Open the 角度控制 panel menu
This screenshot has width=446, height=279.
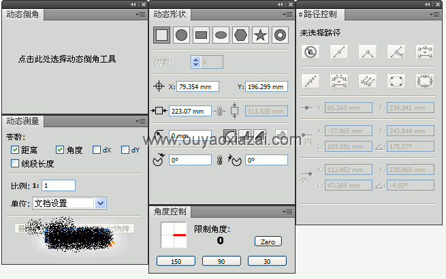pyautogui.click(x=288, y=212)
